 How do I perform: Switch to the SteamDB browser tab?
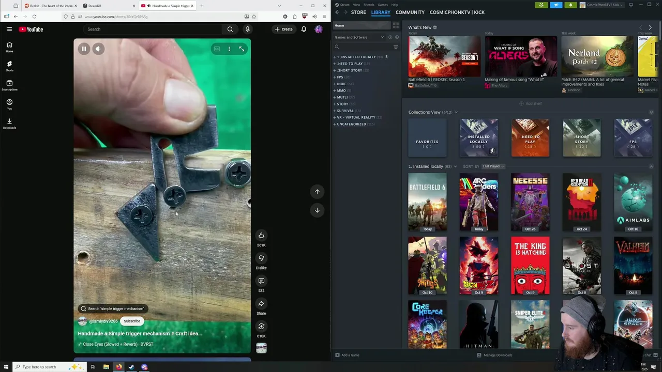click(x=109, y=6)
